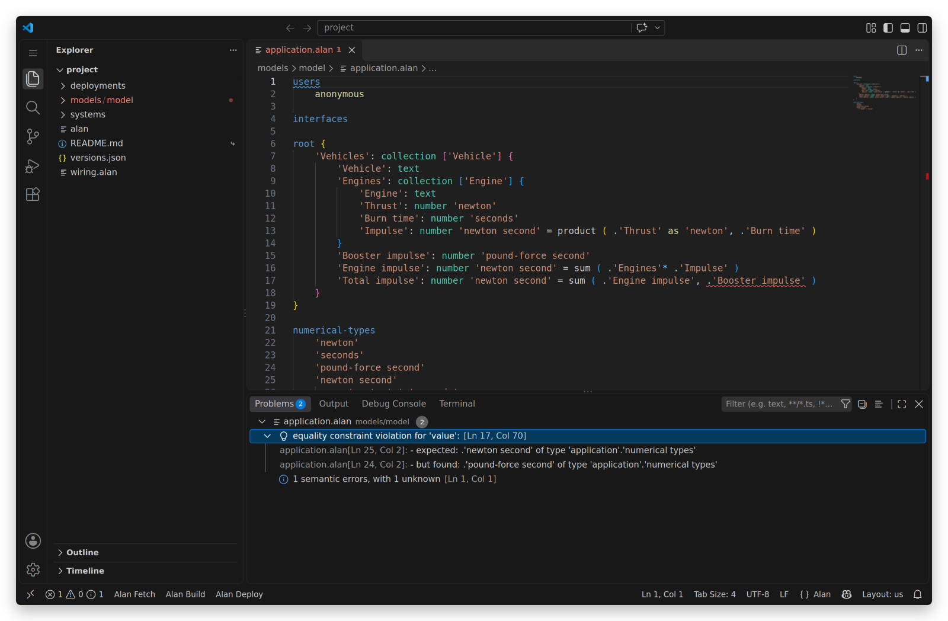This screenshot has height=621, width=948.
Task: Toggle the bottom panel visibility
Action: (x=905, y=28)
